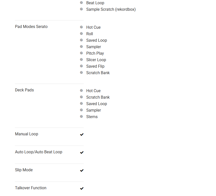Click the Slip Mode label
Image resolution: width=216 pixels, height=196 pixels.
coord(24,170)
